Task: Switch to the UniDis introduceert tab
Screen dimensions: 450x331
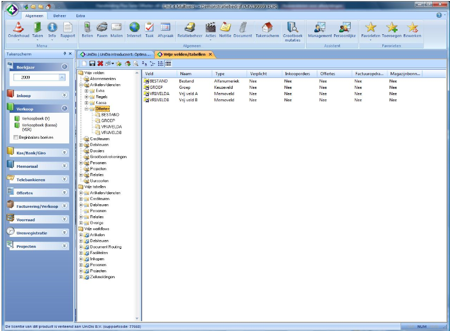Action: tap(115, 54)
